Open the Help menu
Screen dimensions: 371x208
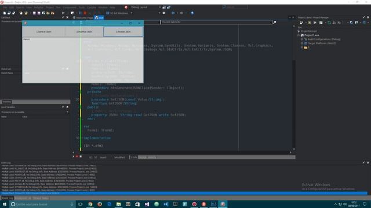tap(112, 8)
